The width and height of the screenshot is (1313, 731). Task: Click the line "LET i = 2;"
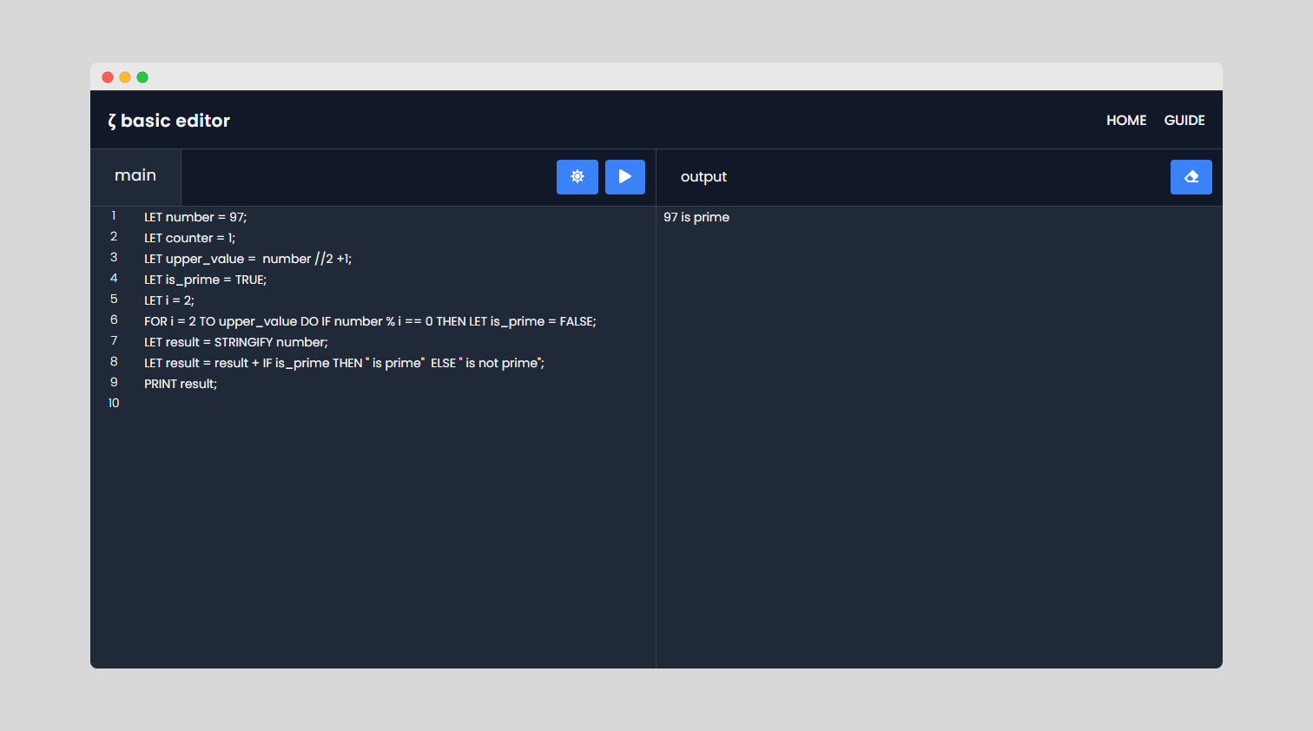click(169, 300)
